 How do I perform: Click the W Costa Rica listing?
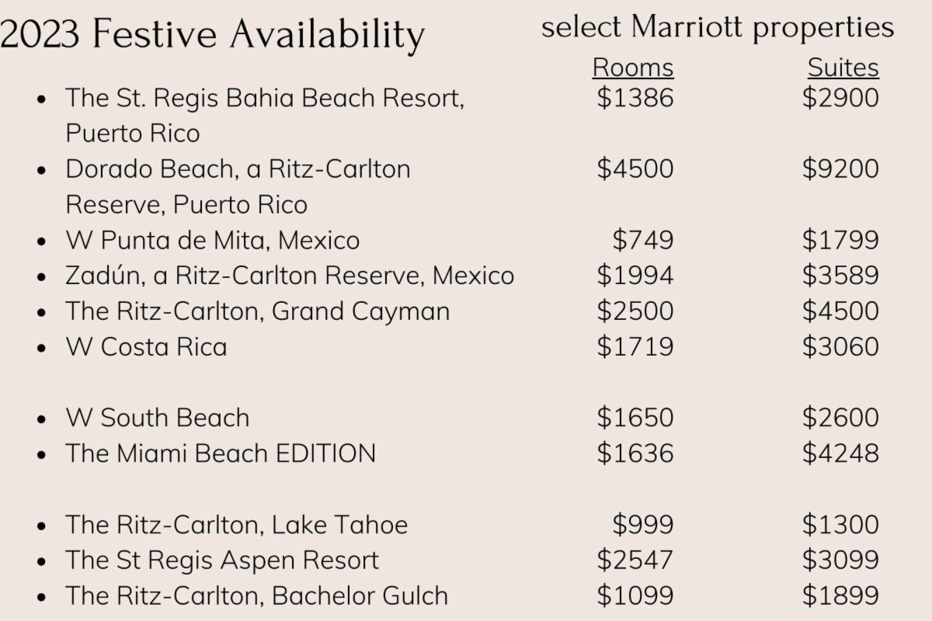pyautogui.click(x=146, y=346)
